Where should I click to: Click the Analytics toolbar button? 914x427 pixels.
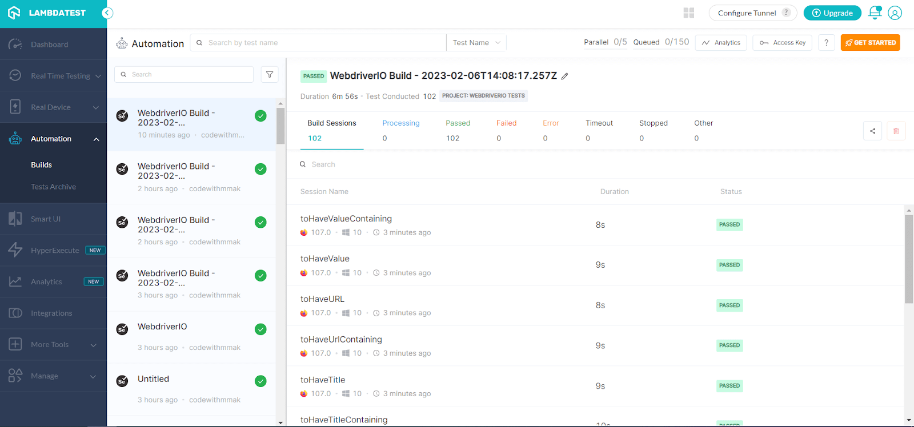pyautogui.click(x=721, y=43)
